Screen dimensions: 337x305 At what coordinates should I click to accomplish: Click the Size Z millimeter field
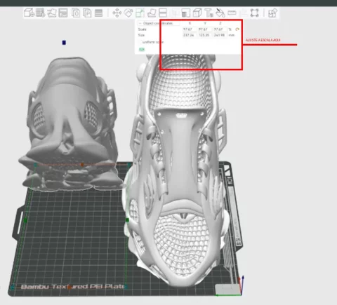point(220,35)
